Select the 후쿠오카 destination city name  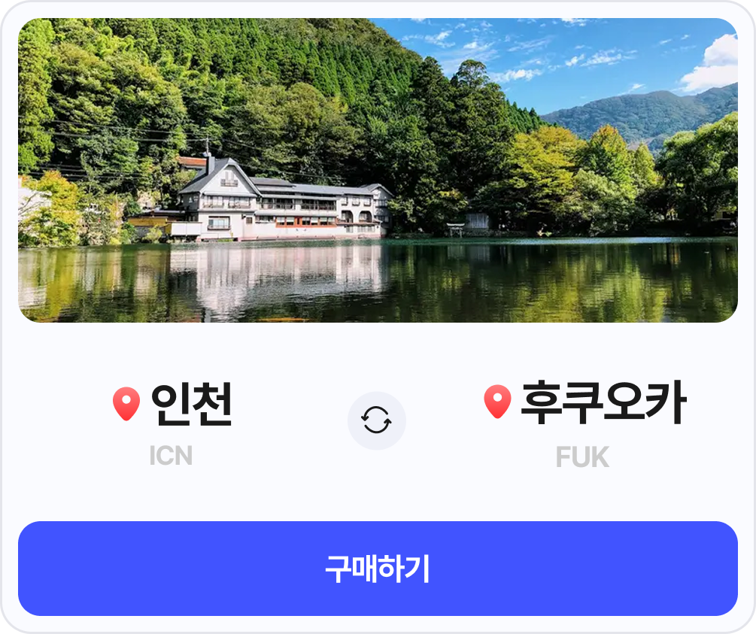(603, 402)
